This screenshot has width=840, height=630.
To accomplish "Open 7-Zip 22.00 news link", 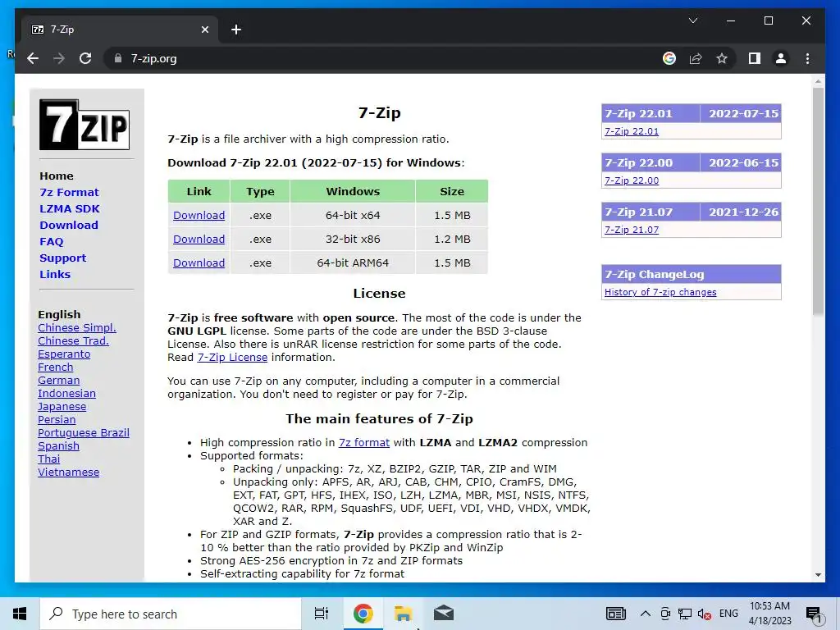I will point(632,180).
